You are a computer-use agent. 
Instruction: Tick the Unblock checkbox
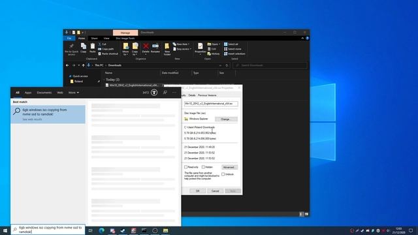(223, 174)
